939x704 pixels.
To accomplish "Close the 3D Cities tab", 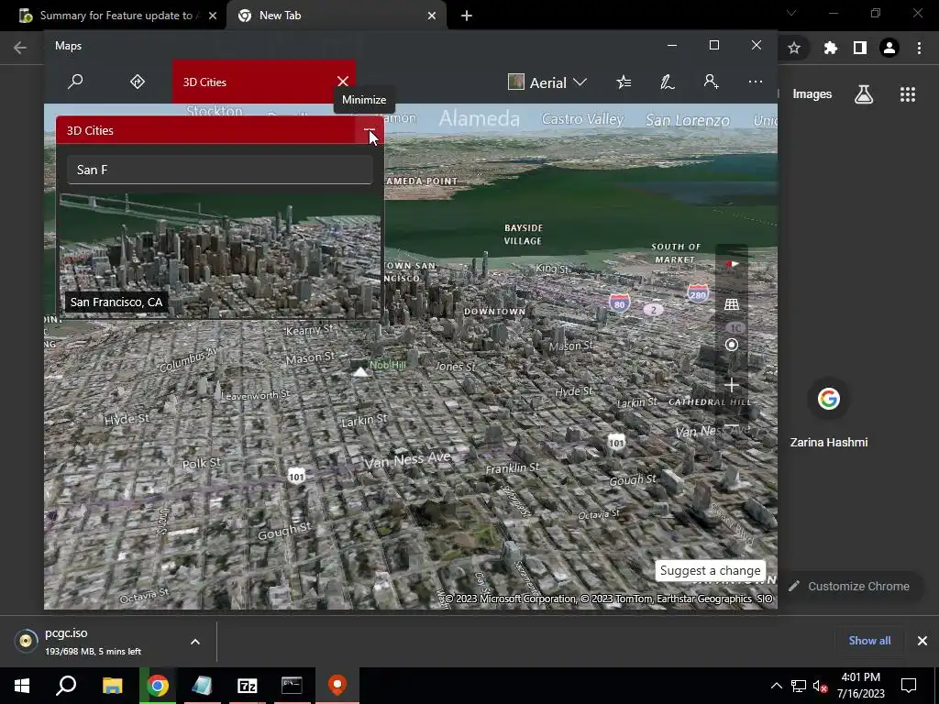I will pos(343,82).
